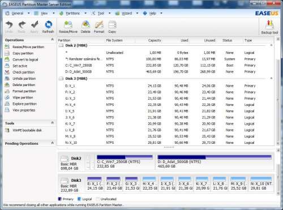Image resolution: width=283 pixels, height=210 pixels.
Task: Select the Resize/Move toolbar icon
Action: 68,25
